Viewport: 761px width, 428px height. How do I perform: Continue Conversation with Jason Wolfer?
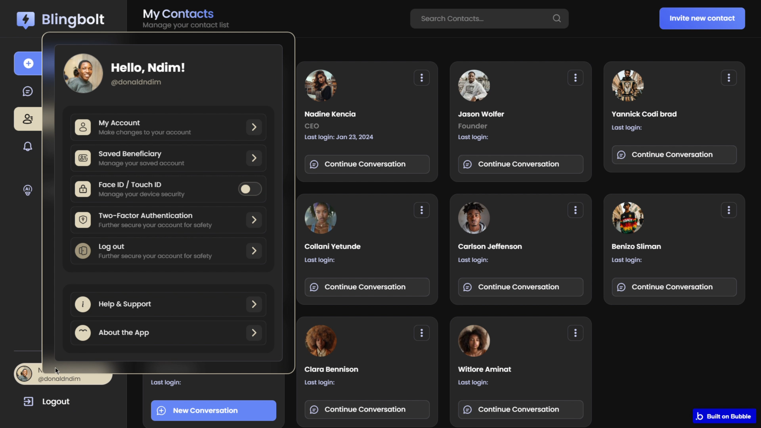pos(520,164)
